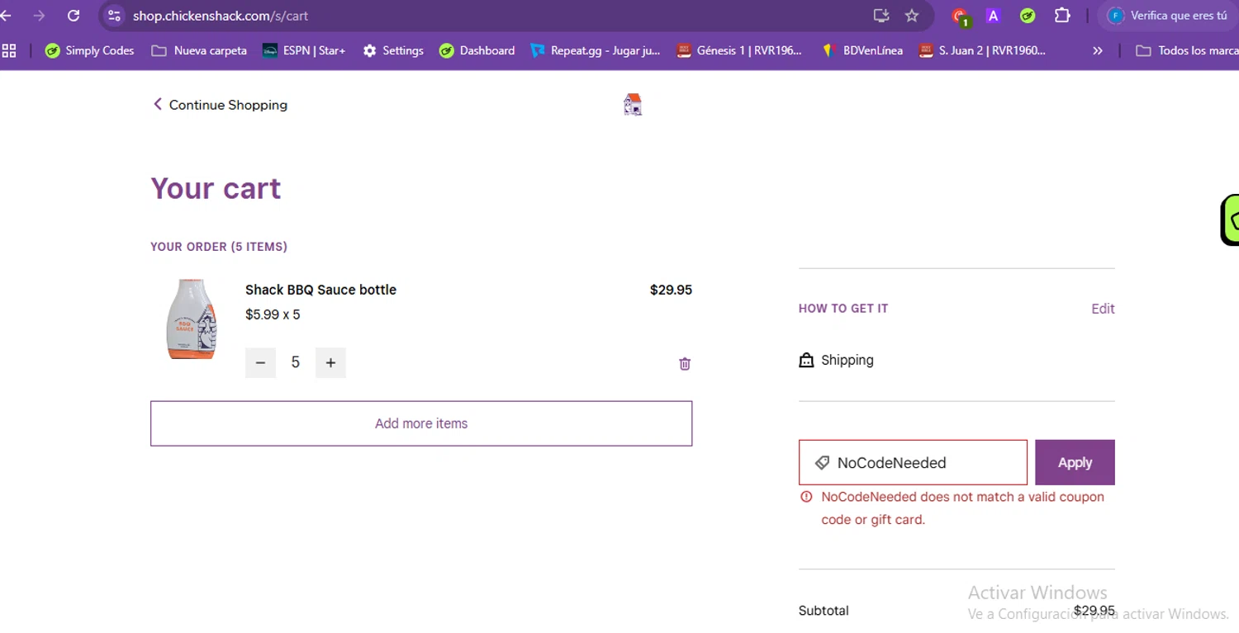Click the Shipping bag icon
Image resolution: width=1239 pixels, height=633 pixels.
coord(806,360)
